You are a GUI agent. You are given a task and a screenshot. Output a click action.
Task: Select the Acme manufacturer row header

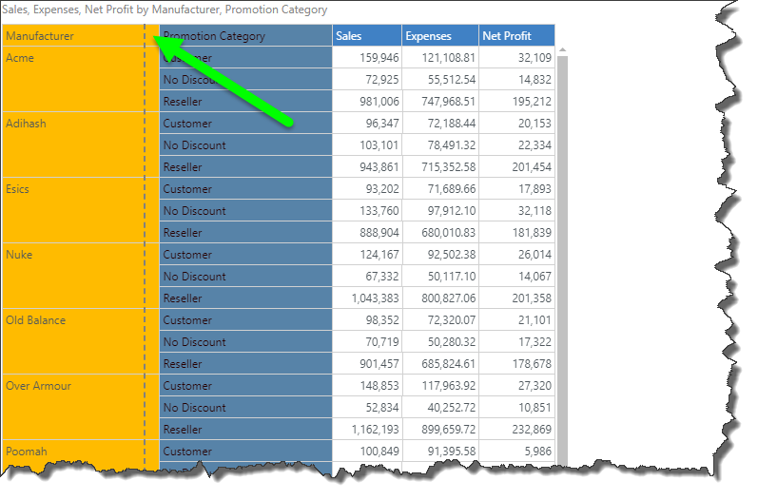(x=20, y=58)
